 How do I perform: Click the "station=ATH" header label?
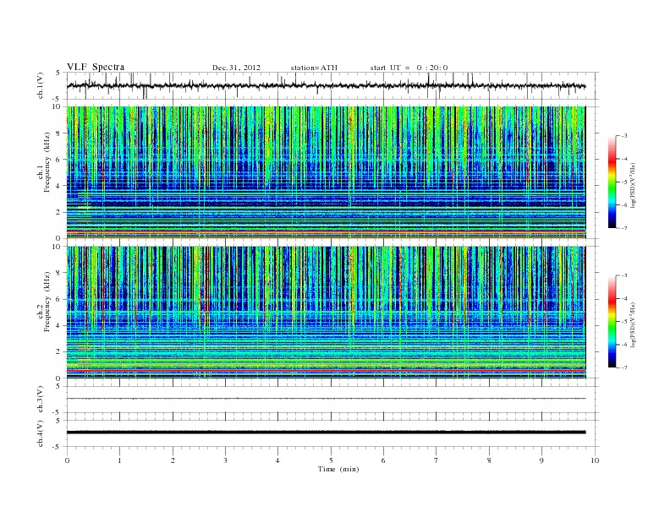tap(314, 68)
